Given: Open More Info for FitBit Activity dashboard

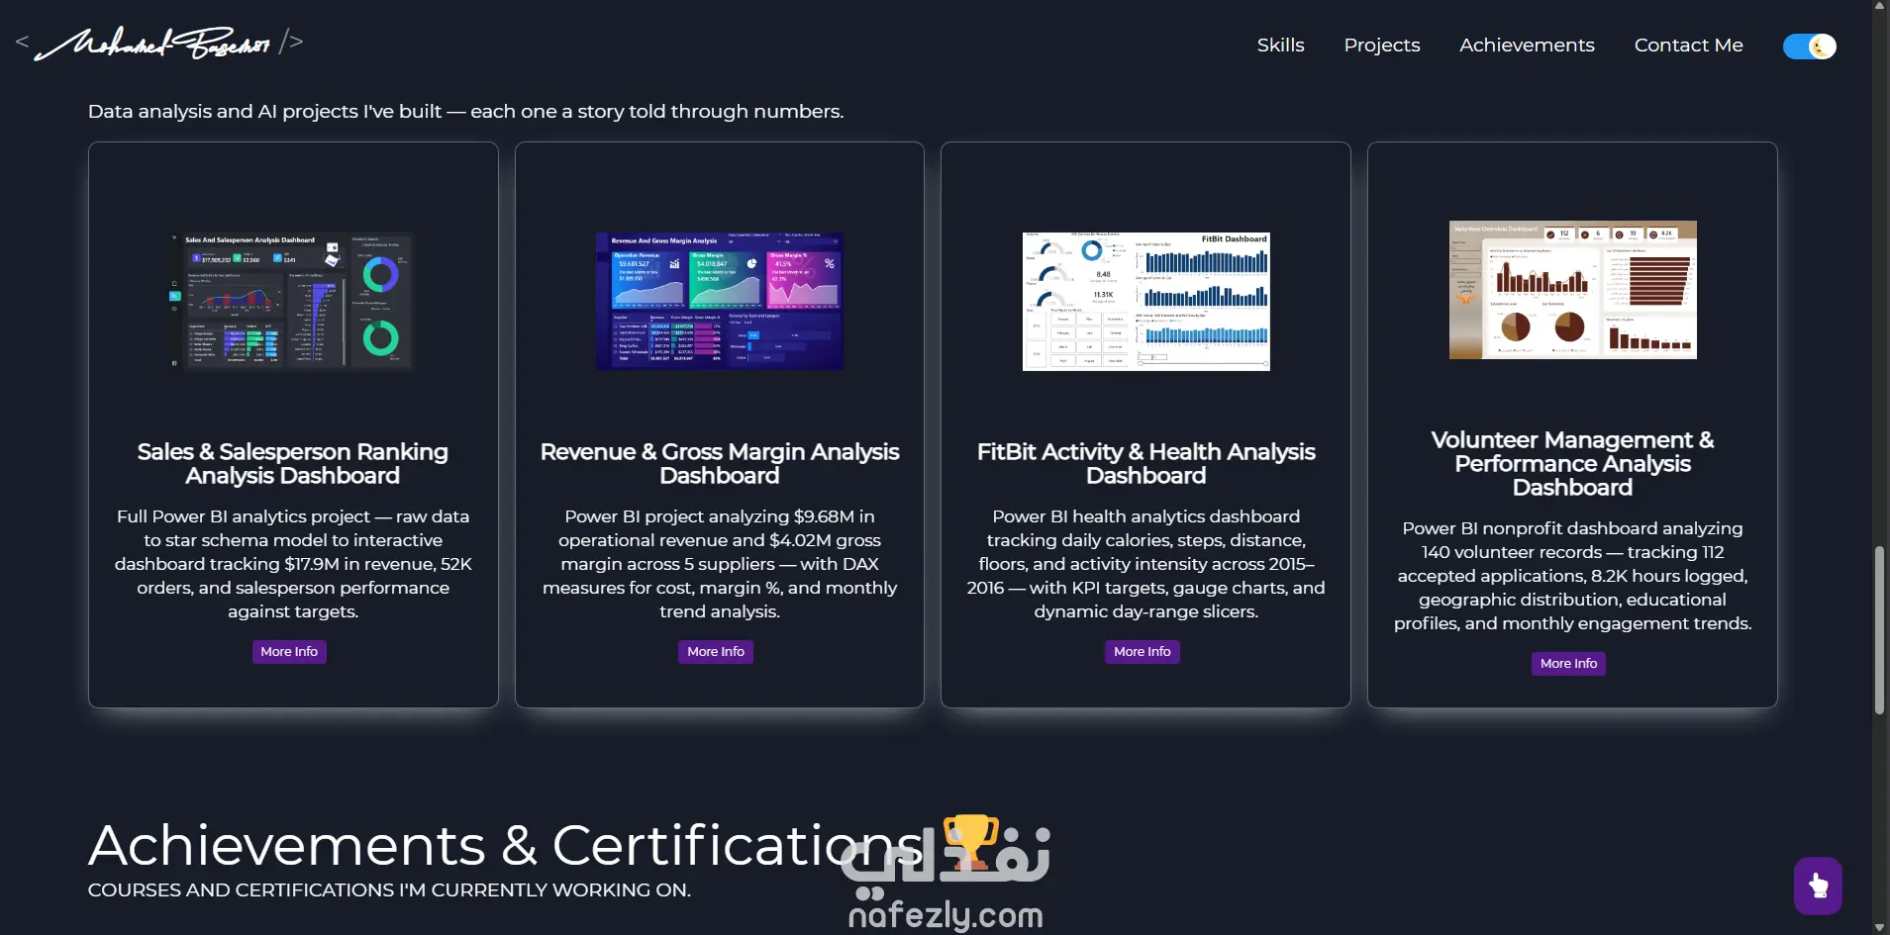Looking at the screenshot, I should click(x=1143, y=652).
